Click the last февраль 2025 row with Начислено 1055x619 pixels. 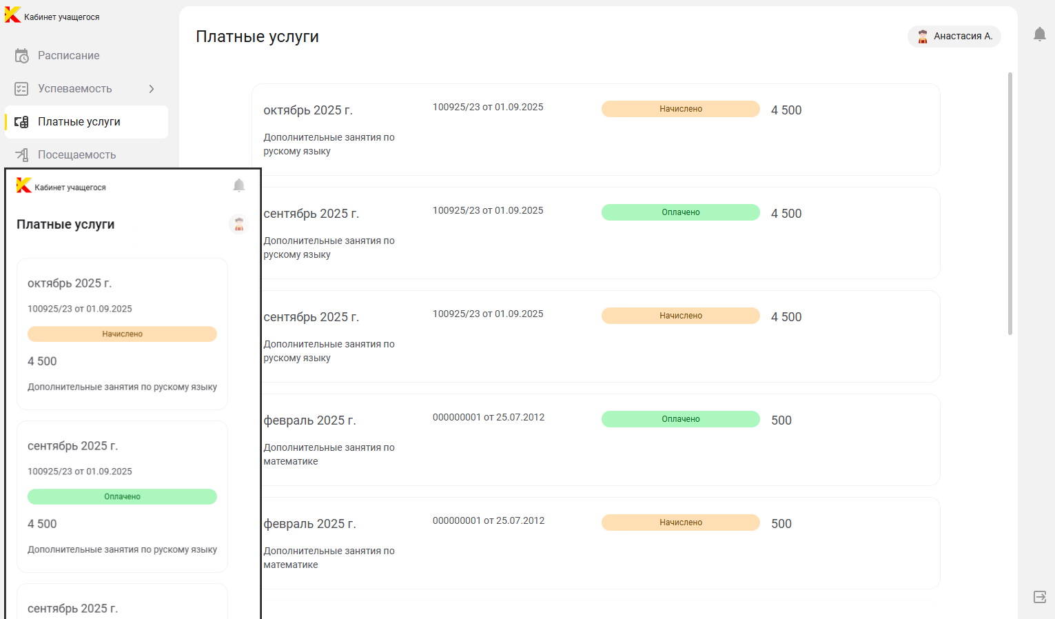pyautogui.click(x=596, y=542)
